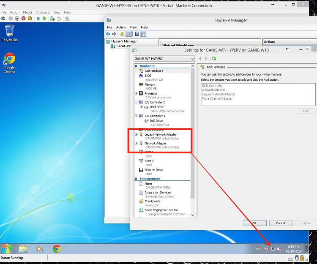Image resolution: width=317 pixels, height=264 pixels.
Task: Click the Action Center flag icon in tray
Action: [266, 249]
